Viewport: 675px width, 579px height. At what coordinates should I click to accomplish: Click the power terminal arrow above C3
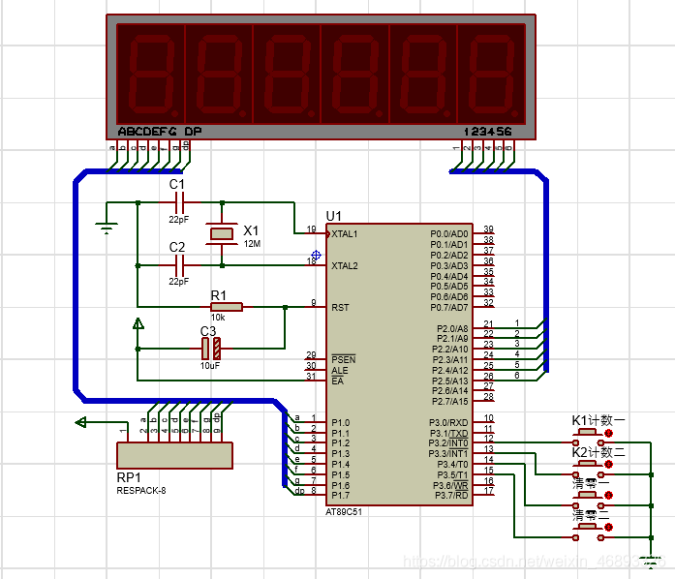138,323
